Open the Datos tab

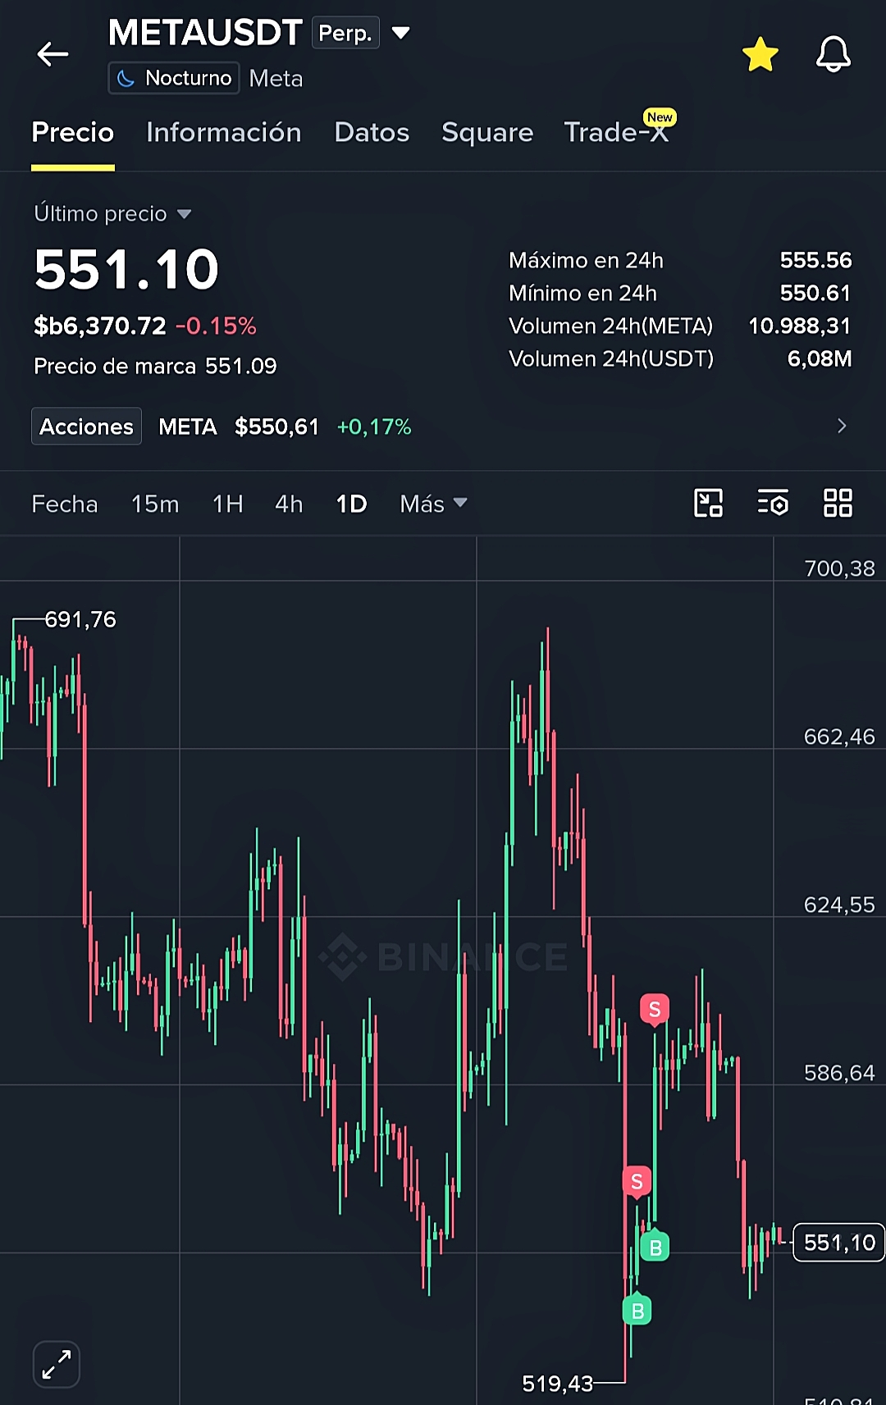pyautogui.click(x=372, y=132)
